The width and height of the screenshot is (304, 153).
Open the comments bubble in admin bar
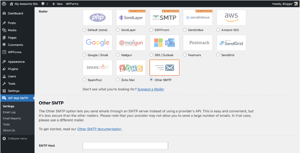point(44,4)
